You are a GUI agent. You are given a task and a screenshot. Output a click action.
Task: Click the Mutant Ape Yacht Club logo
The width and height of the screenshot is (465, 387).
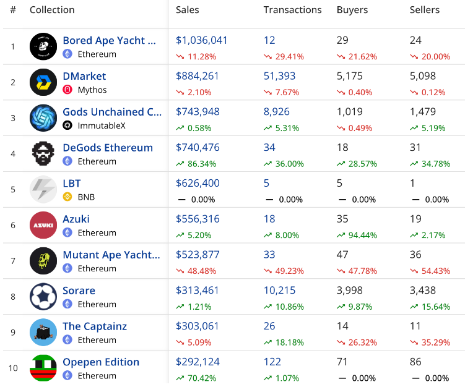click(x=43, y=261)
